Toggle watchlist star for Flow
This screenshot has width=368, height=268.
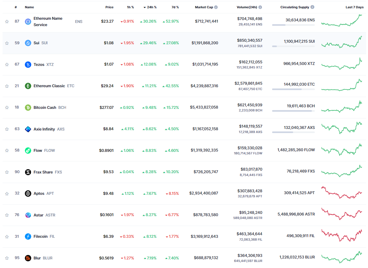(x=7, y=151)
